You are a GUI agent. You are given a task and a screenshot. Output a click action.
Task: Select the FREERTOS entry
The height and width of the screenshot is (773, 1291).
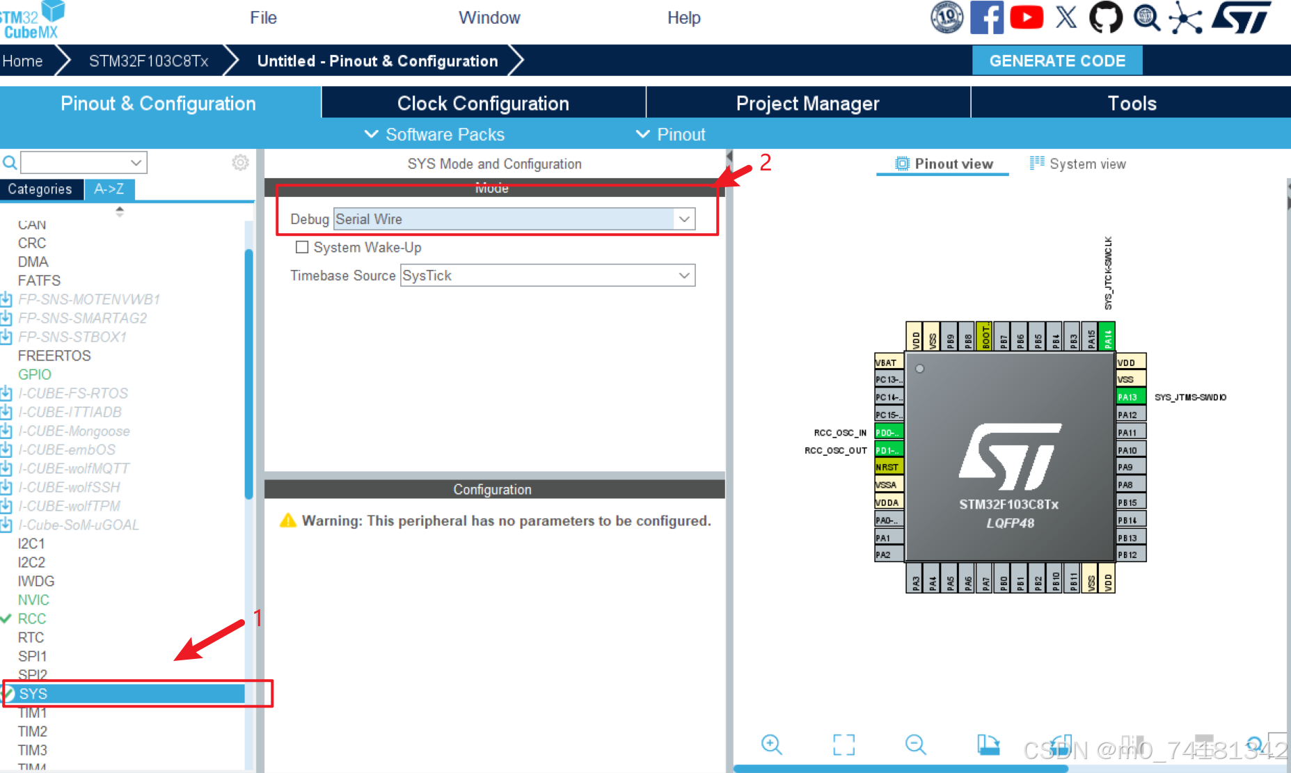click(x=54, y=356)
